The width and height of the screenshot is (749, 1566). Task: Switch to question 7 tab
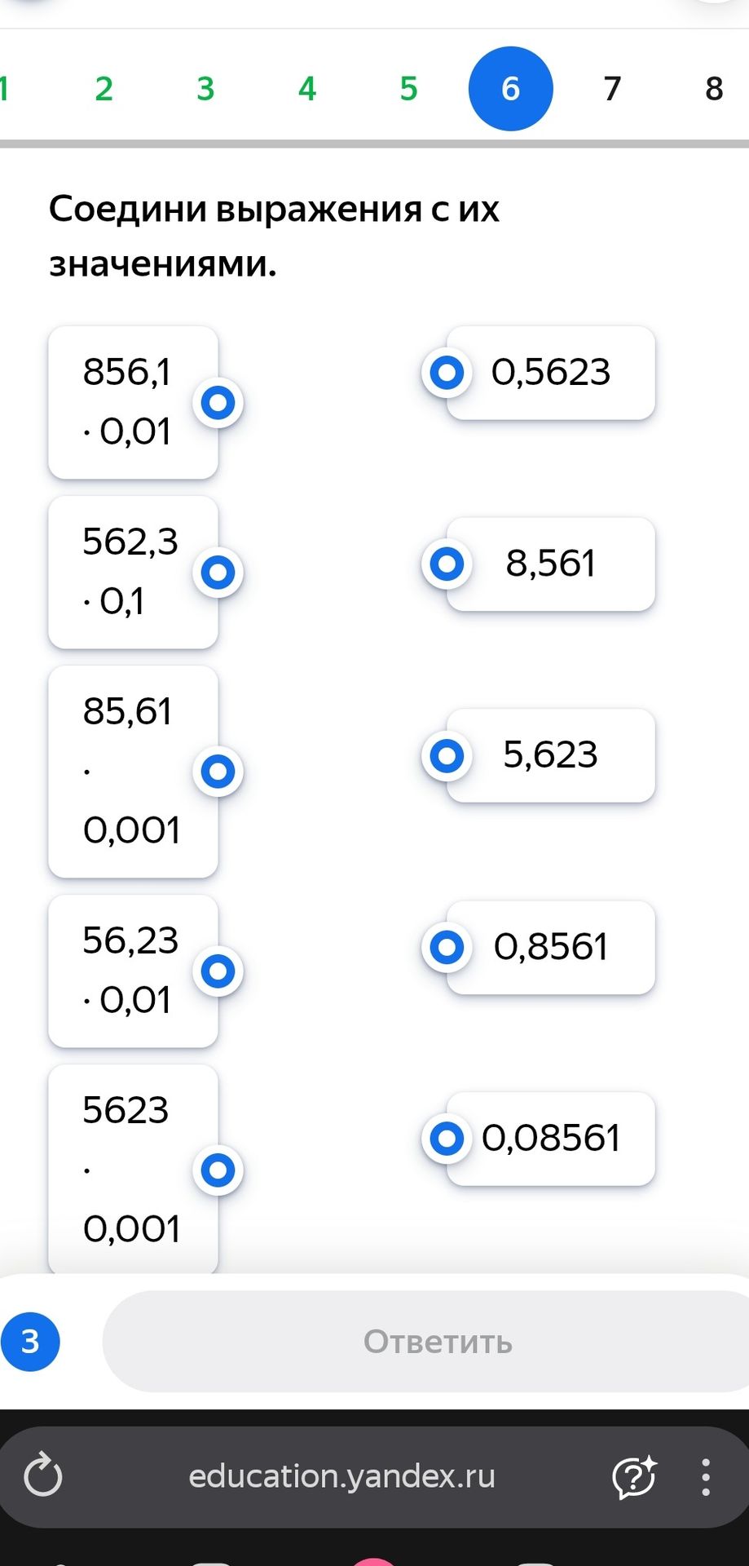click(x=612, y=89)
